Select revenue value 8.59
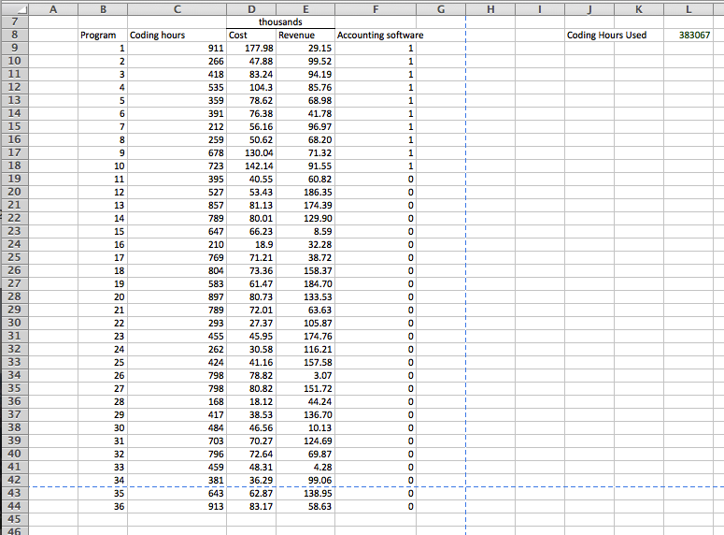The height and width of the screenshot is (535, 724). click(305, 232)
